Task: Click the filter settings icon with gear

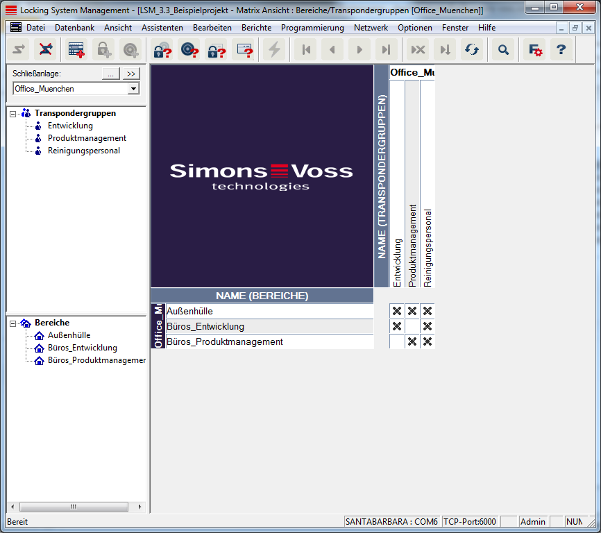Action: [x=535, y=50]
